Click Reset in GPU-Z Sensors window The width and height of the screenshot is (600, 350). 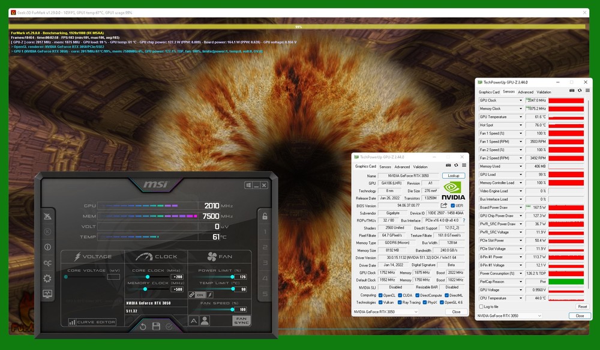[583, 307]
